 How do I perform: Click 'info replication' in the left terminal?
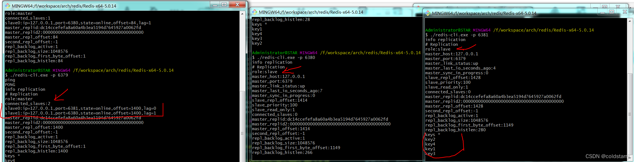[25, 89]
